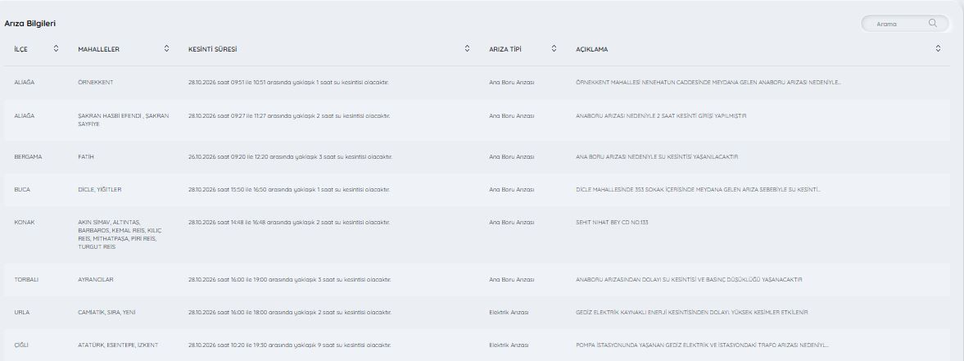Click the ÖRNEKKENT MAHALLESİ NENEHATUN description

click(708, 82)
